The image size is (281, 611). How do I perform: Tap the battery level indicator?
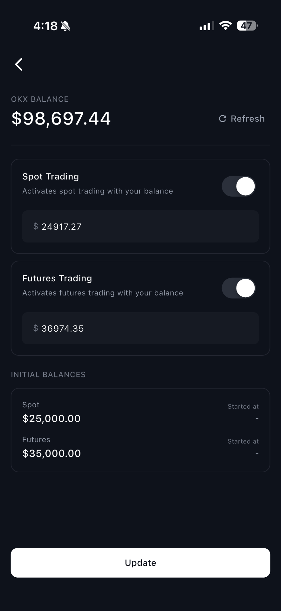pos(247,26)
